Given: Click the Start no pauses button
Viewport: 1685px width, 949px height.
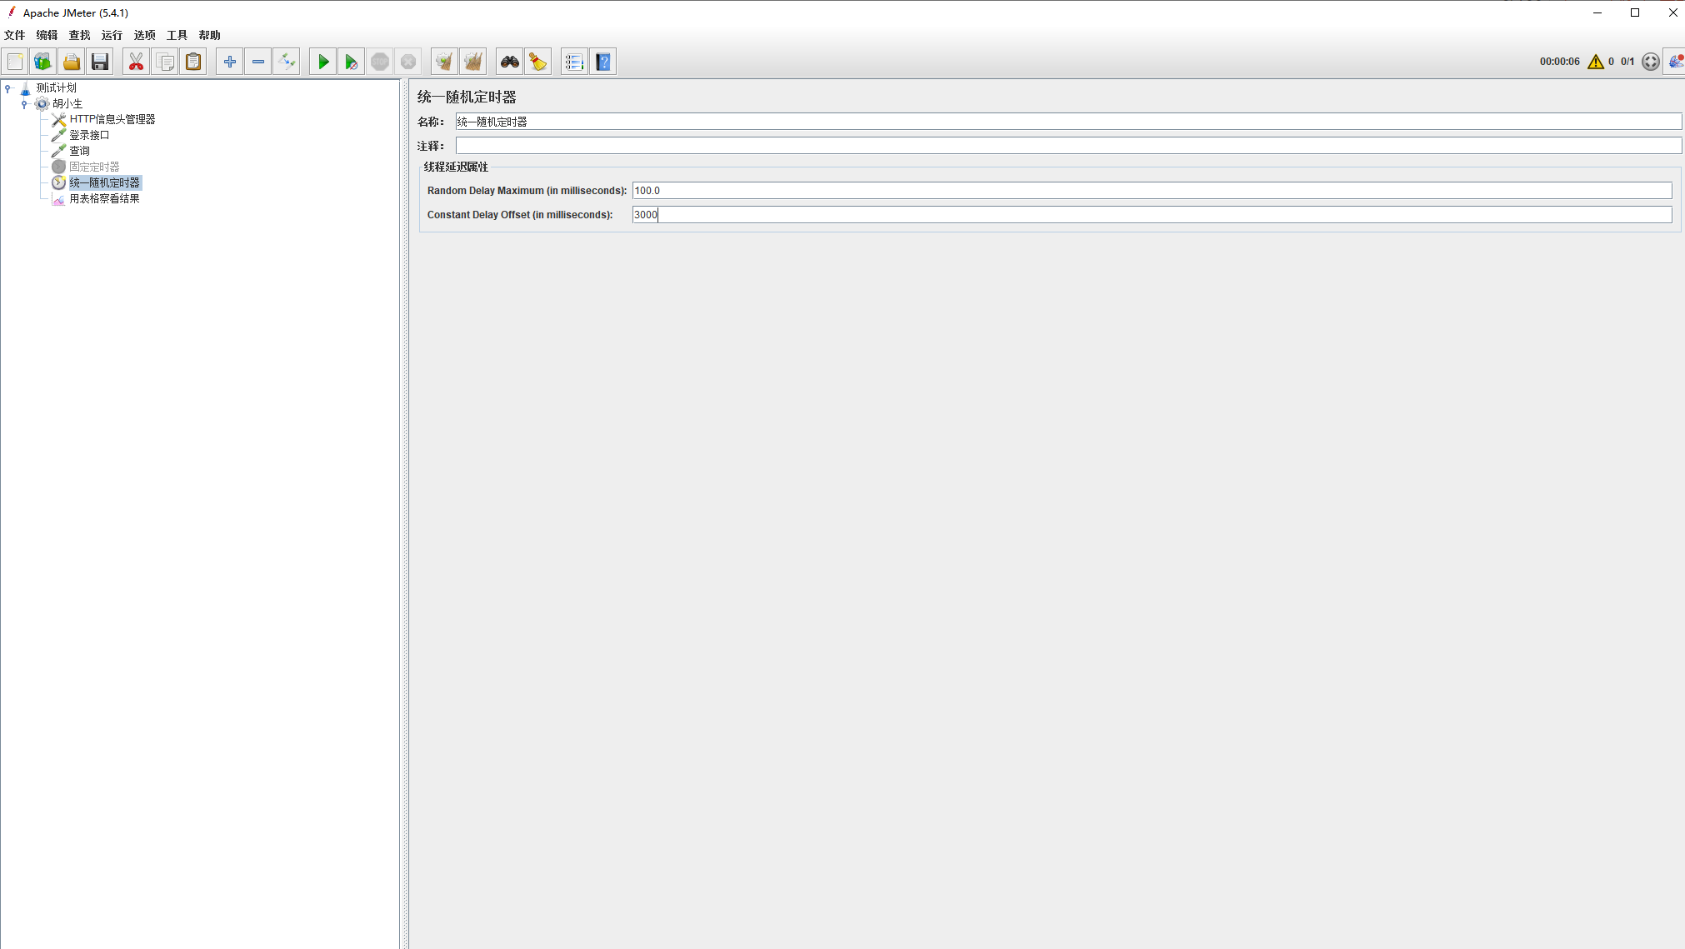Looking at the screenshot, I should (352, 62).
